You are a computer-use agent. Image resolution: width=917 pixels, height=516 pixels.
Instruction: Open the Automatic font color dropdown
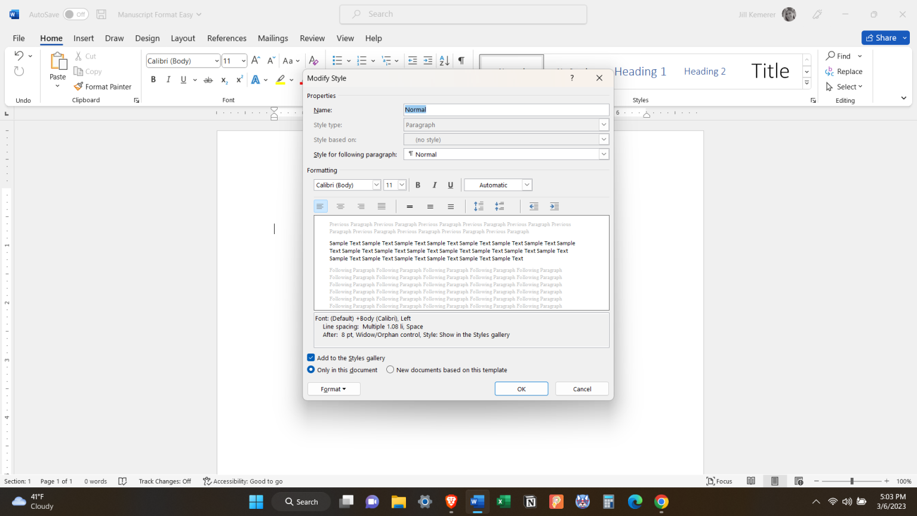pos(527,185)
